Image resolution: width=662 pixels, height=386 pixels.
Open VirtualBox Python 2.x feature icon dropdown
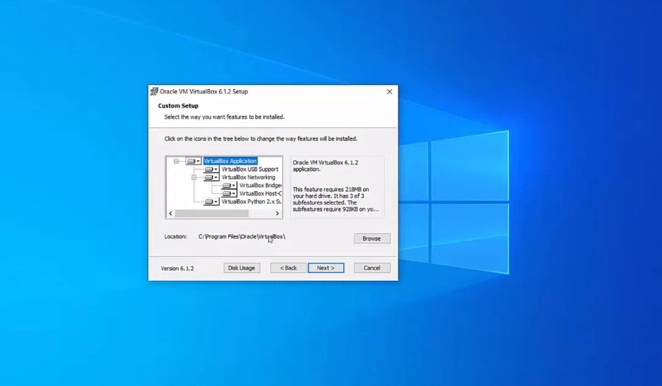click(x=211, y=202)
